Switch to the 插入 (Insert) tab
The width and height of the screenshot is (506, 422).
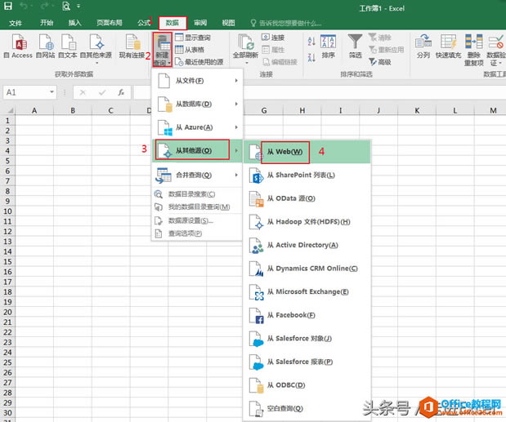(74, 23)
